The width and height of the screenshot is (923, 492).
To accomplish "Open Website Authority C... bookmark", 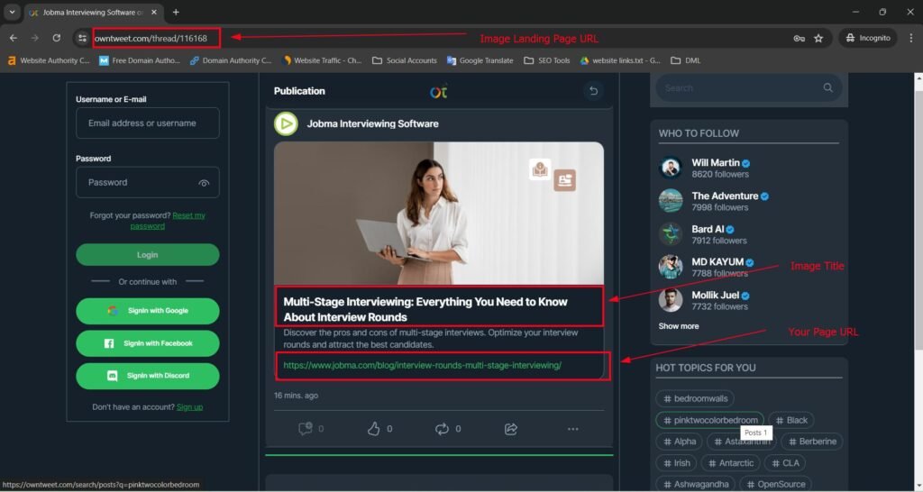I will pyautogui.click(x=49, y=60).
